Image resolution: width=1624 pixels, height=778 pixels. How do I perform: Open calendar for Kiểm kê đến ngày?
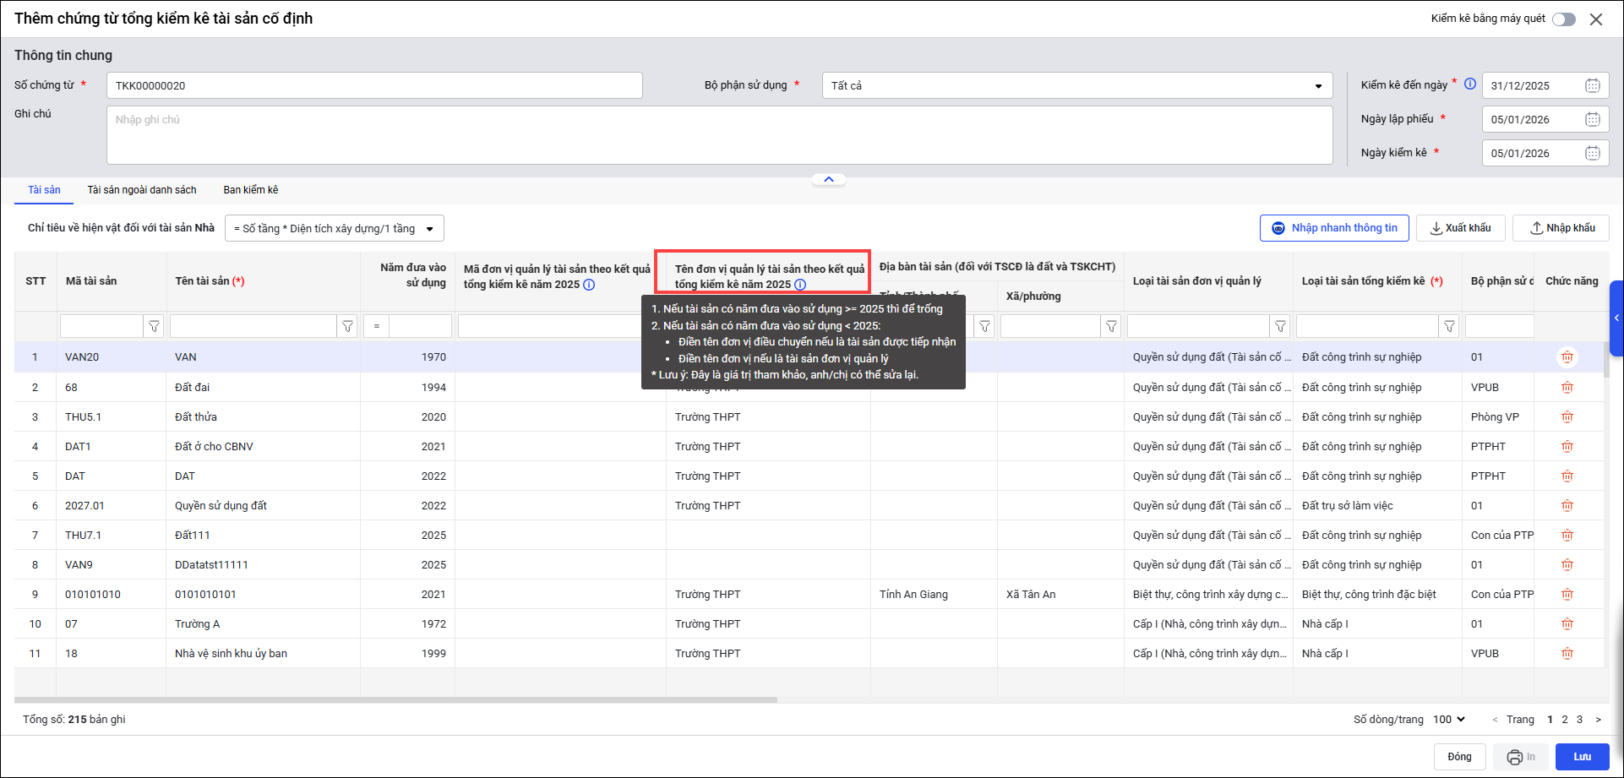1592,85
